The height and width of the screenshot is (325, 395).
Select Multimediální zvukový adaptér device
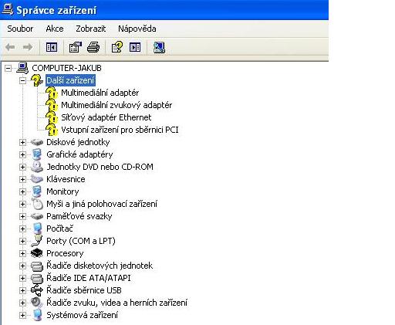point(116,105)
